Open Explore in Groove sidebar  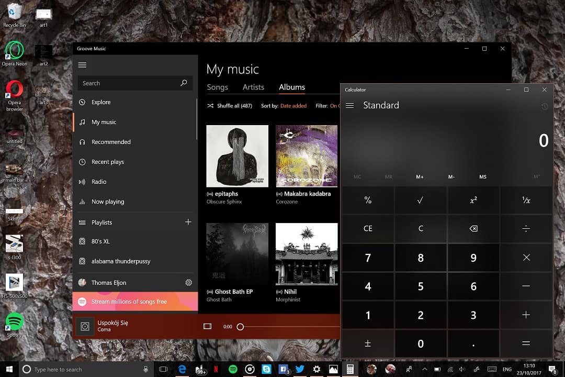tap(135, 102)
